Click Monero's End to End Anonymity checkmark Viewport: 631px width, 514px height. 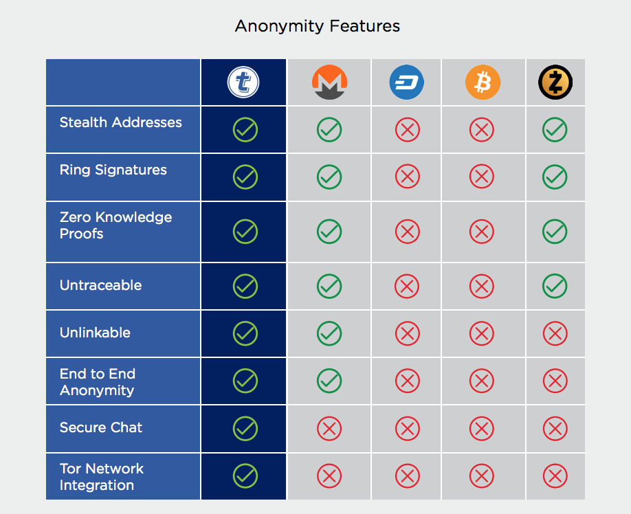tap(329, 381)
